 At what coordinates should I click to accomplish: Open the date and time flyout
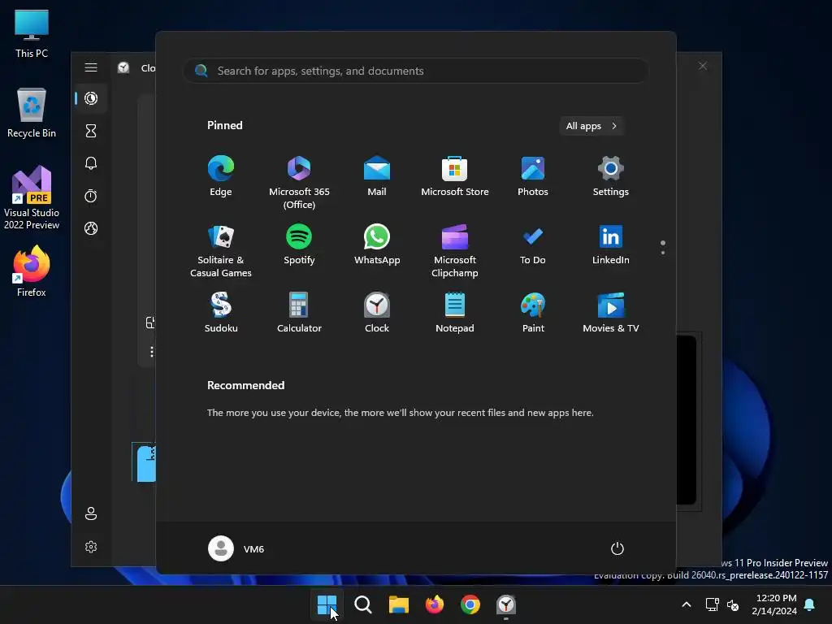(774, 604)
